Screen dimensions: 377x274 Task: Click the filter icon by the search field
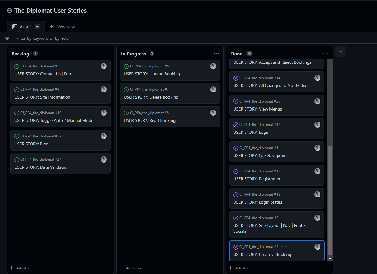click(7, 38)
